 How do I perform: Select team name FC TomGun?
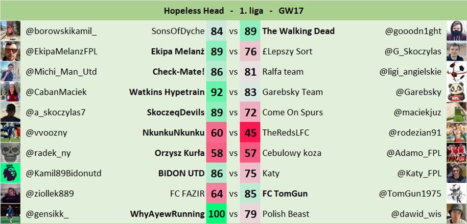[286, 193]
